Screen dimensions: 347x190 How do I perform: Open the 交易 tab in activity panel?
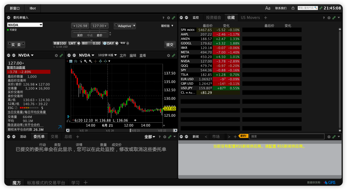(54, 137)
